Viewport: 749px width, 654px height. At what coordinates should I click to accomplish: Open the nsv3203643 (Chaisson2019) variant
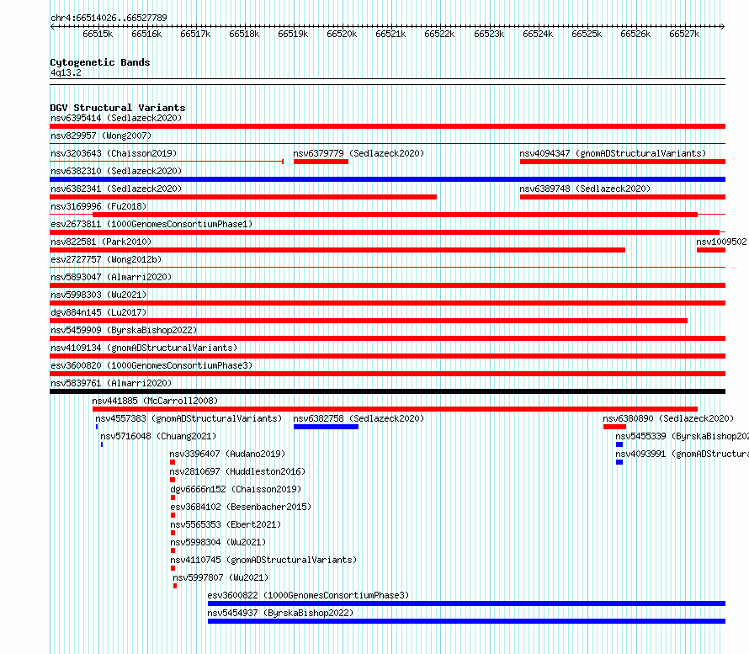coord(114,153)
